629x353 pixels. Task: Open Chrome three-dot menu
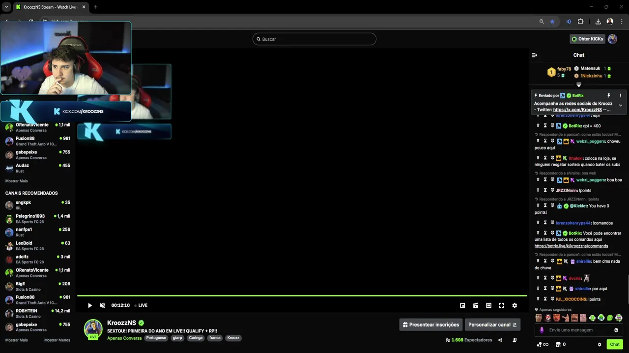pyautogui.click(x=622, y=22)
